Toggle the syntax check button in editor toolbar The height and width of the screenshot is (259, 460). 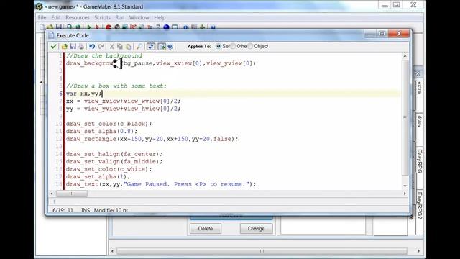(162, 46)
